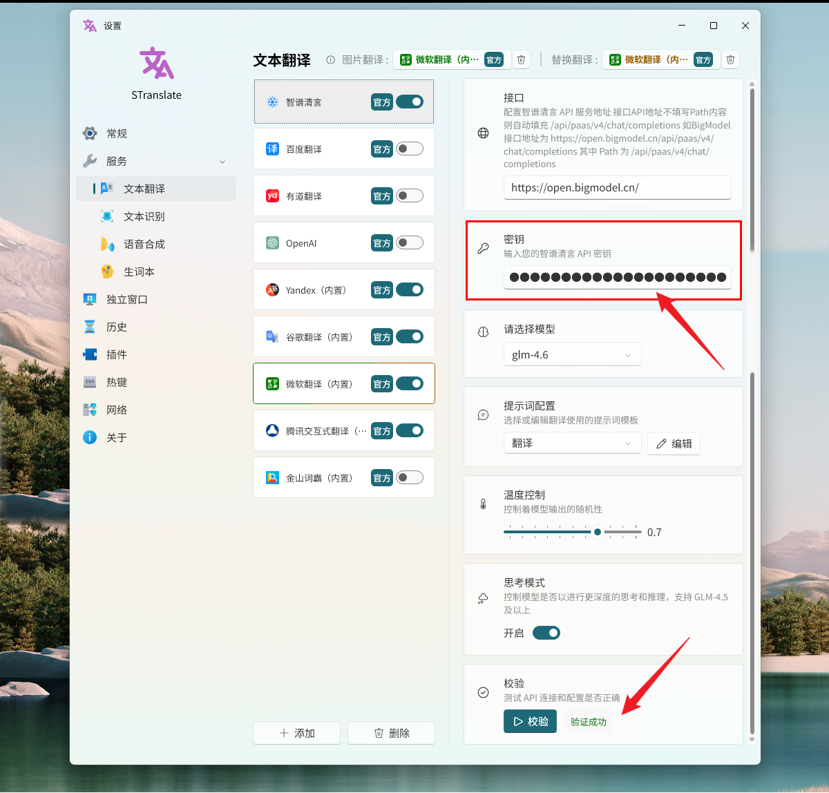
Task: Open the 翻译 prompt template dropdown
Action: (572, 443)
